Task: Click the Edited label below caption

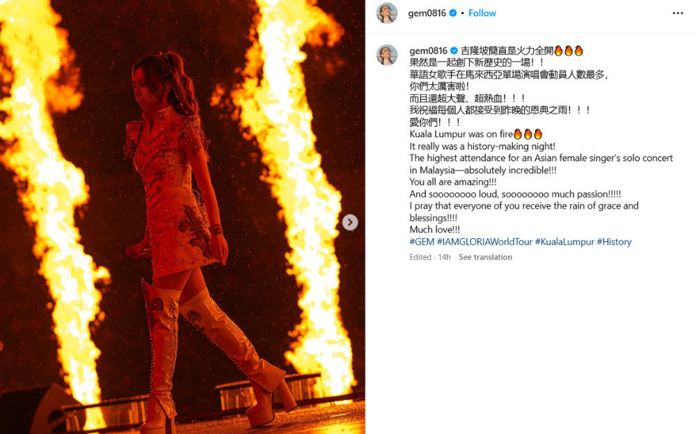Action: [x=420, y=257]
